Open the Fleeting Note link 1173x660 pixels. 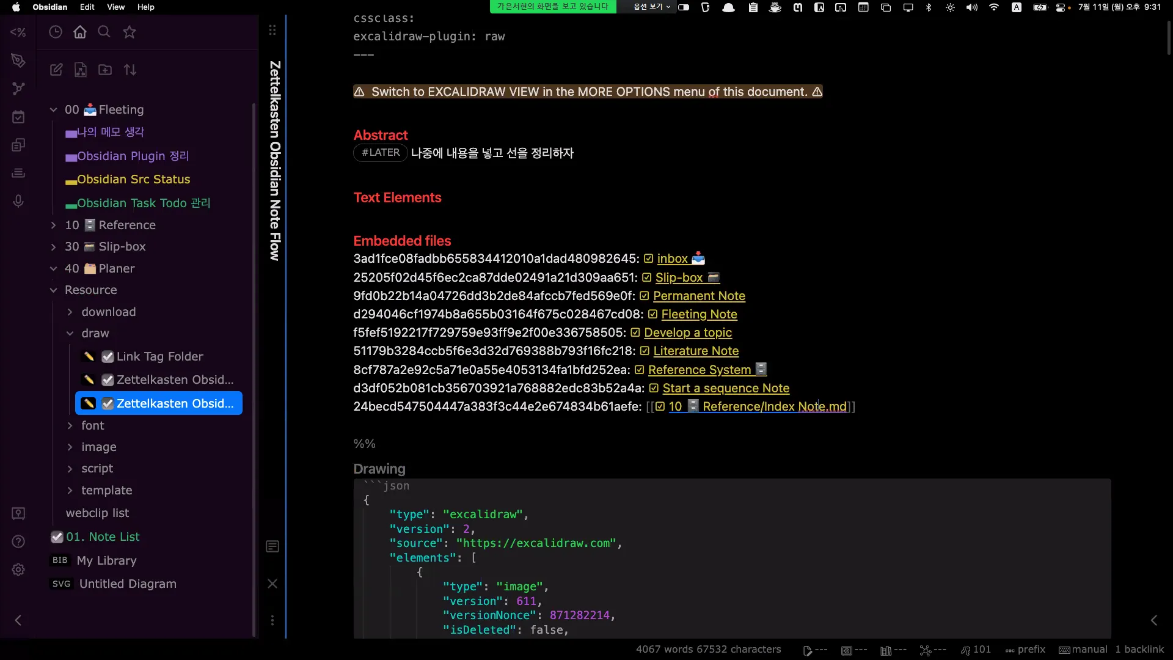[x=699, y=314]
